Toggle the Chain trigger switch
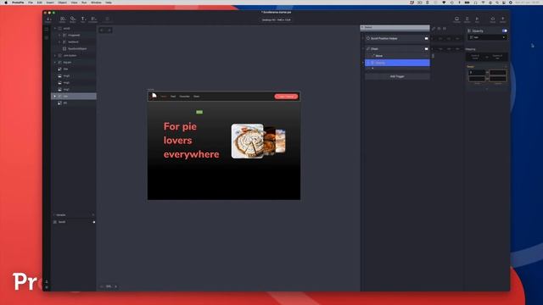The image size is (543, 305). [426, 49]
